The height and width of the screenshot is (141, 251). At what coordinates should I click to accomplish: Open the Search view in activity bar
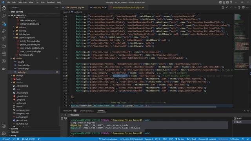point(4,16)
